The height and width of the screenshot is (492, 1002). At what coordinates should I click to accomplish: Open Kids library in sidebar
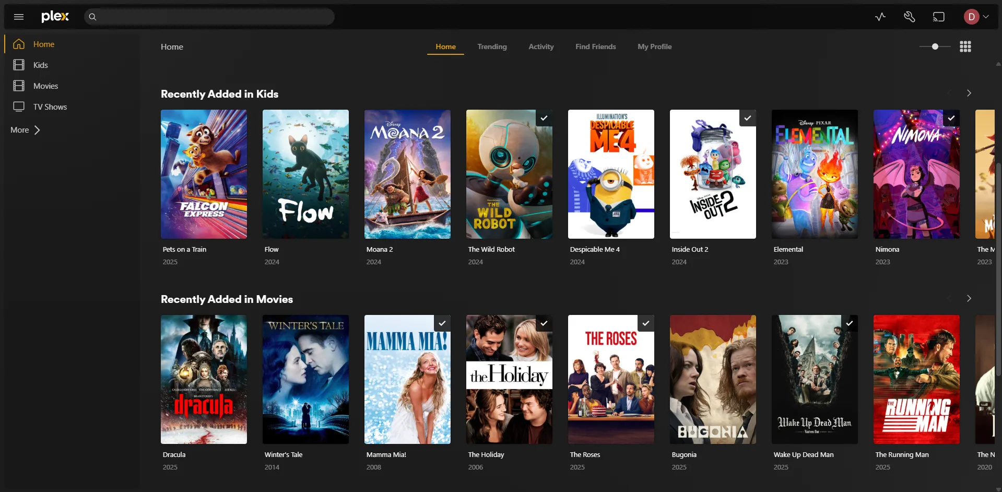click(x=40, y=65)
